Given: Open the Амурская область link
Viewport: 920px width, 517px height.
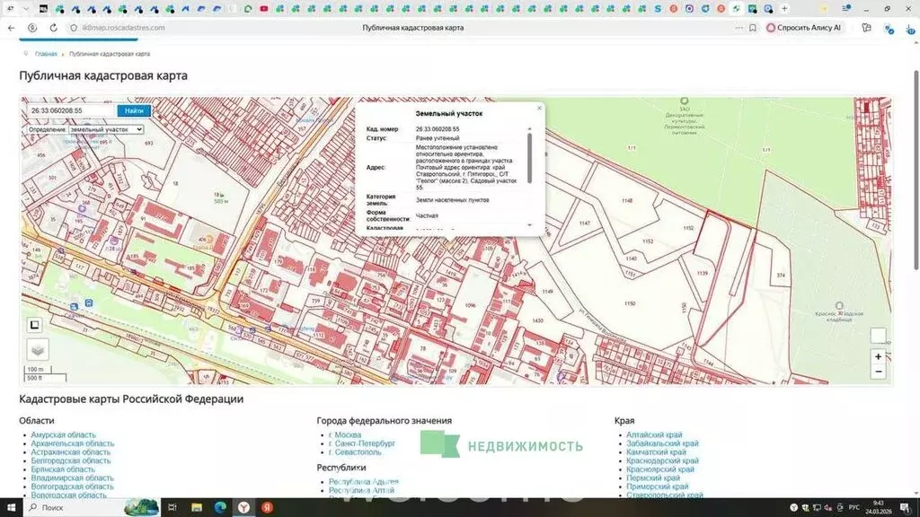Looking at the screenshot, I should [x=63, y=434].
